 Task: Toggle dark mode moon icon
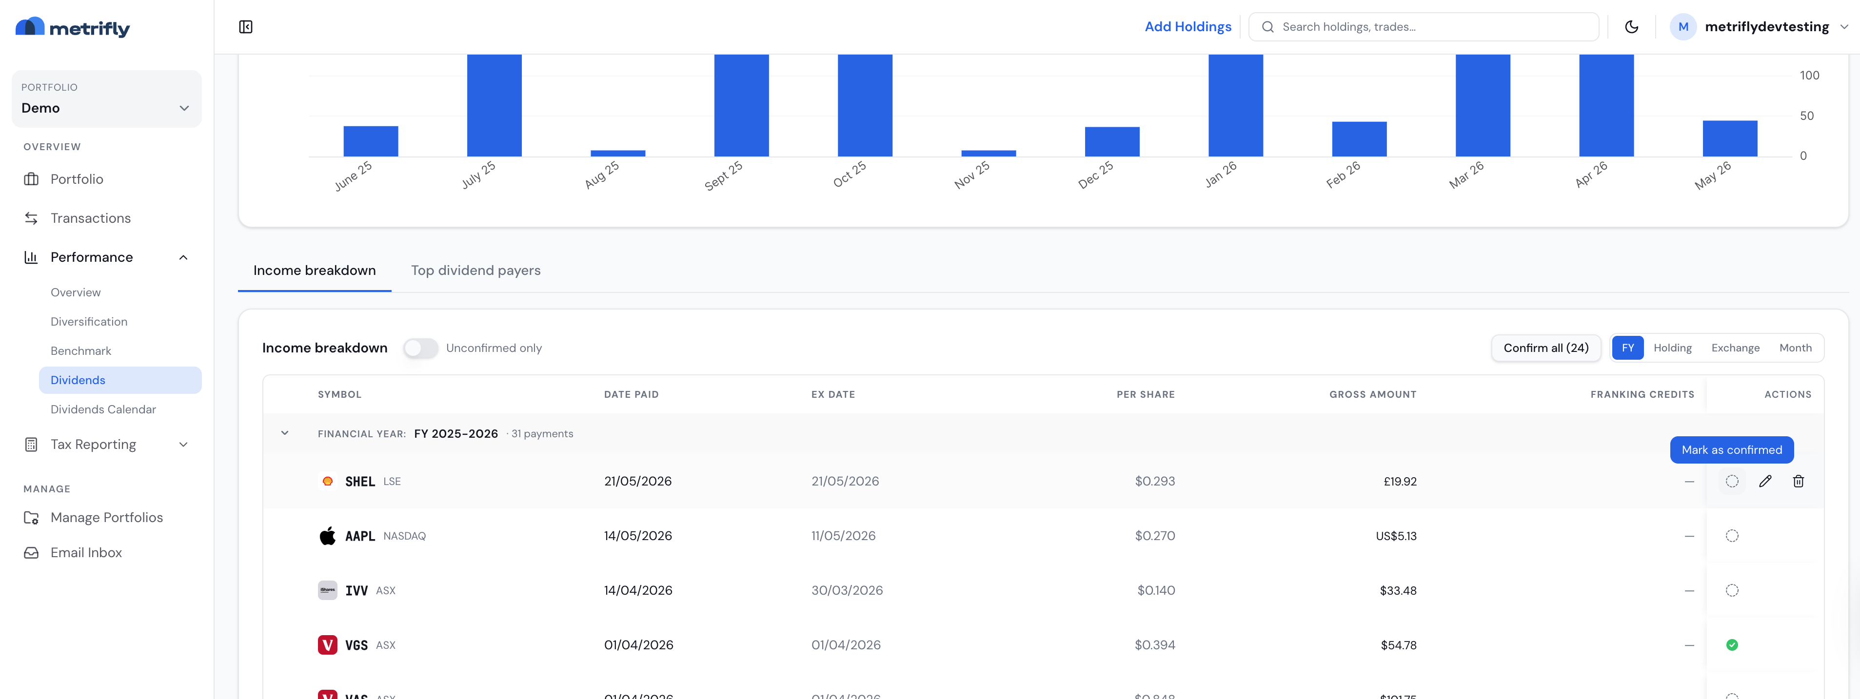tap(1631, 27)
